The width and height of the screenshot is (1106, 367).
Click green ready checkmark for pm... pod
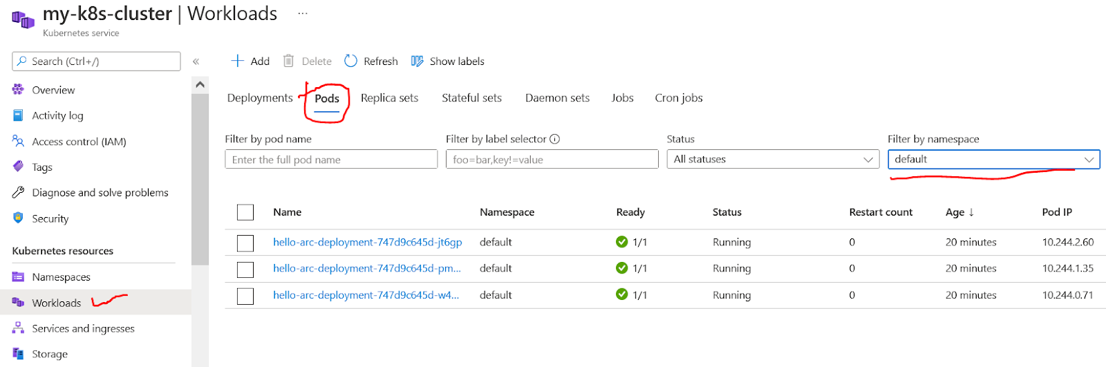click(x=621, y=268)
